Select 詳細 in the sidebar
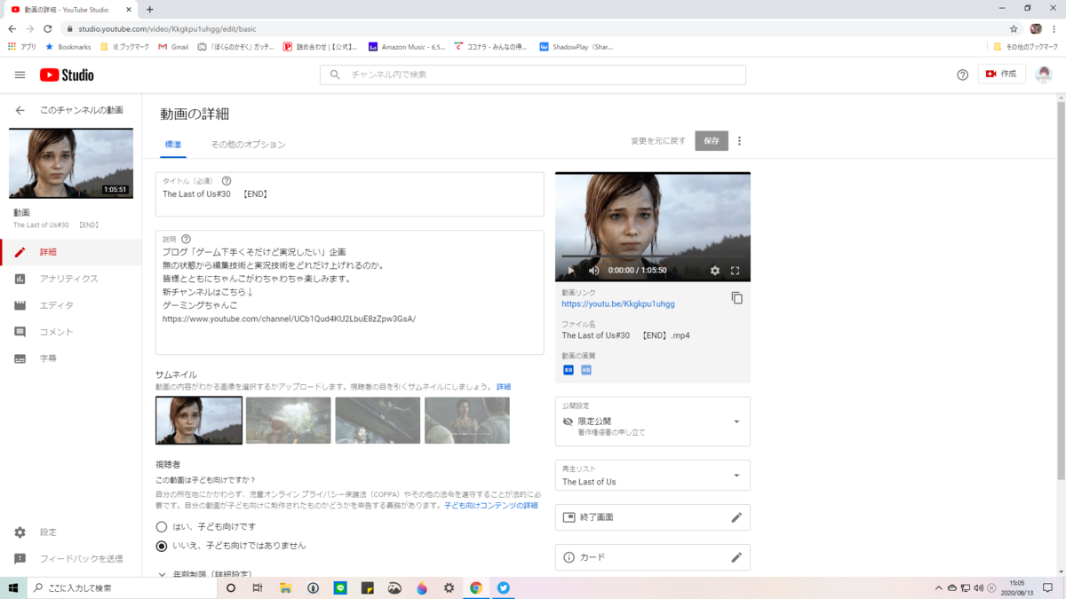This screenshot has width=1066, height=599. coord(71,252)
